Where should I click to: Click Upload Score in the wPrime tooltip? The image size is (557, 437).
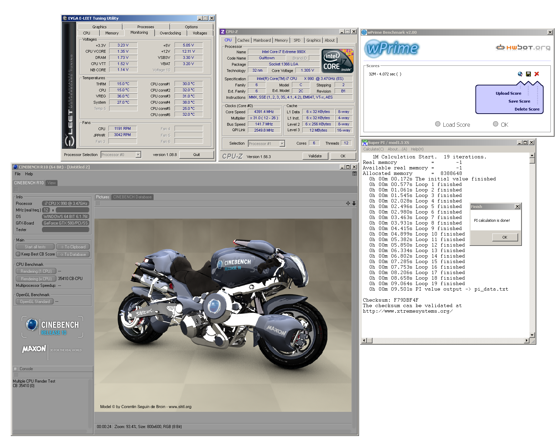(x=508, y=93)
